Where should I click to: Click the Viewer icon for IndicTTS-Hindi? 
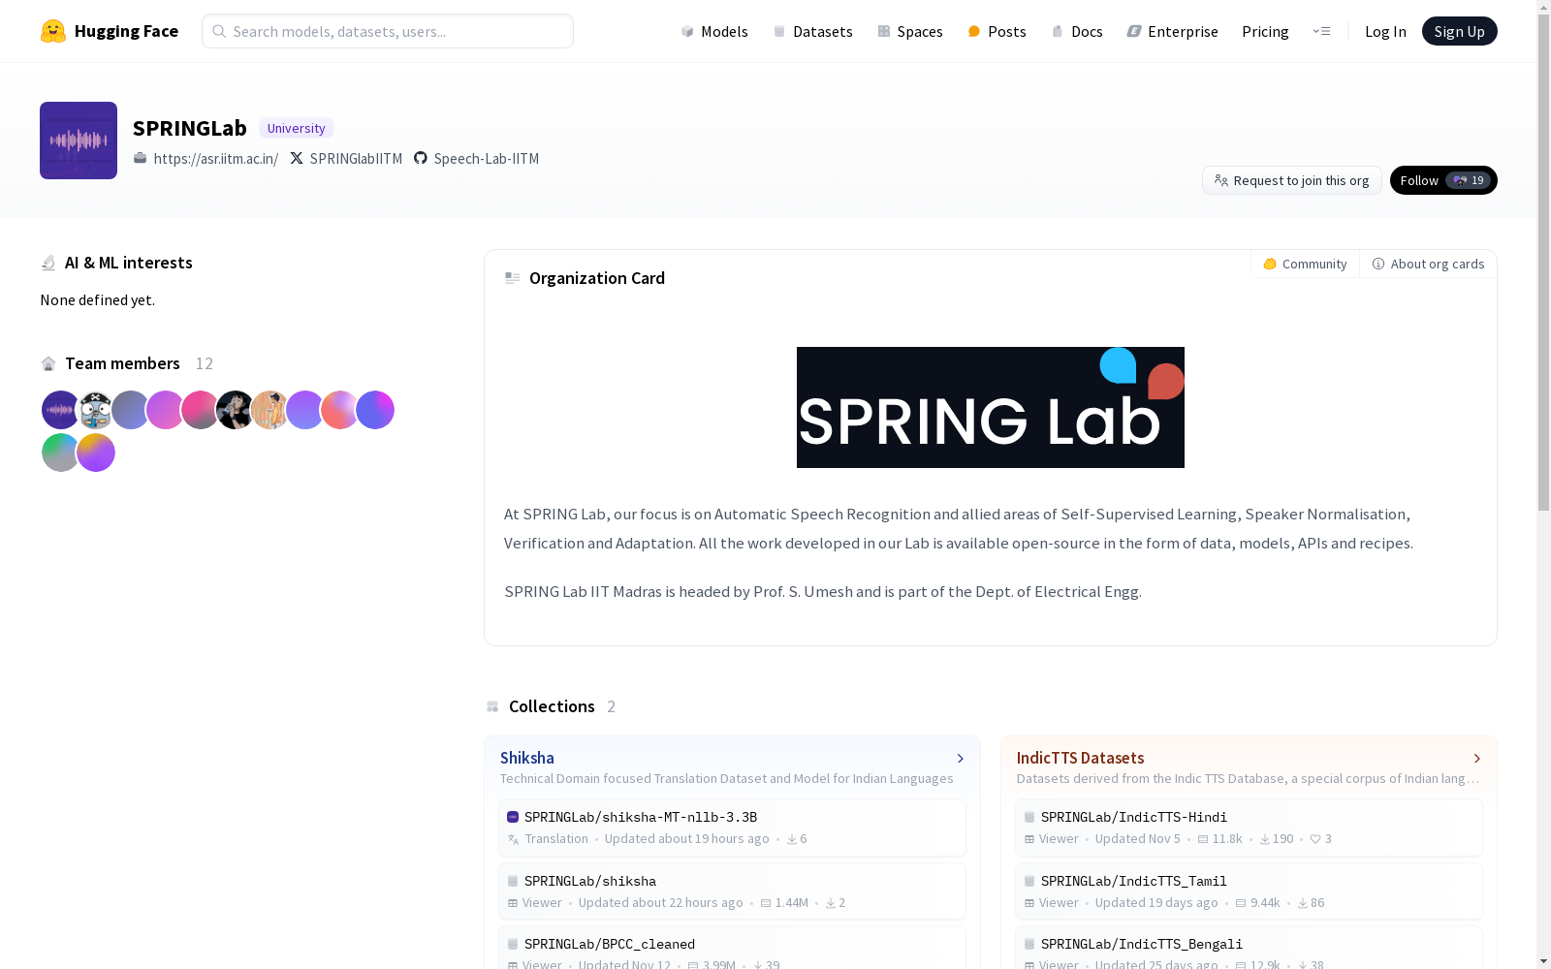point(1029,839)
